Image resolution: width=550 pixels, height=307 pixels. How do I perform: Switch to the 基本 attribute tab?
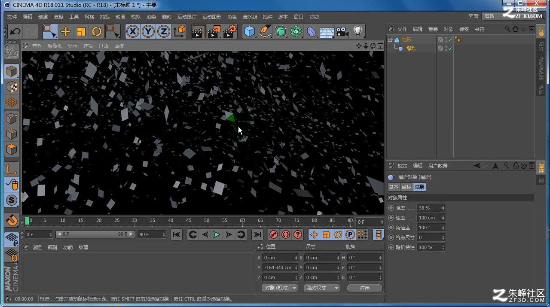point(394,187)
